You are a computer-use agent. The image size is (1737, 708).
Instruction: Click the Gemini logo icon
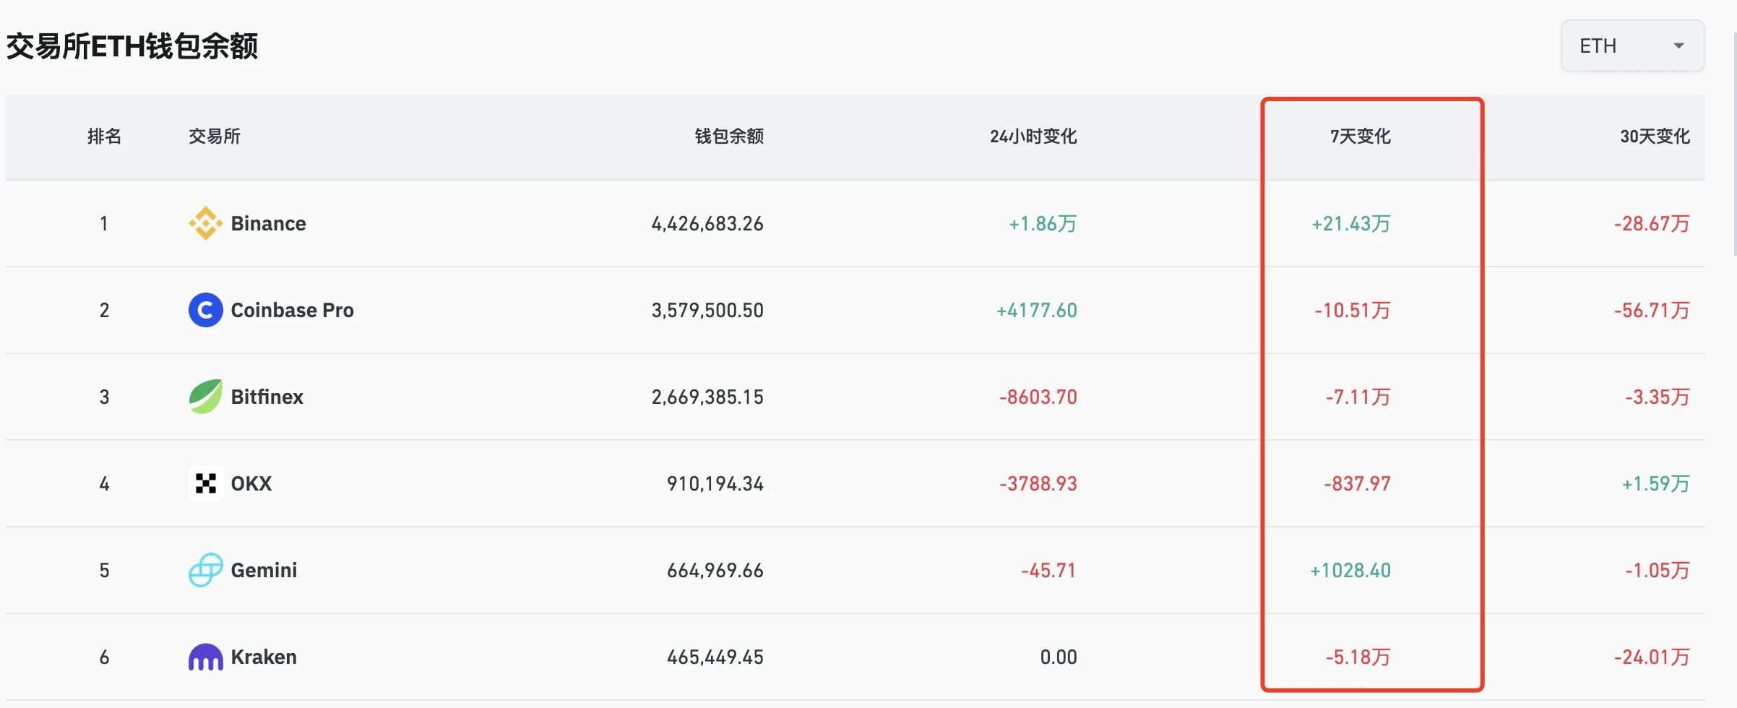pos(206,570)
